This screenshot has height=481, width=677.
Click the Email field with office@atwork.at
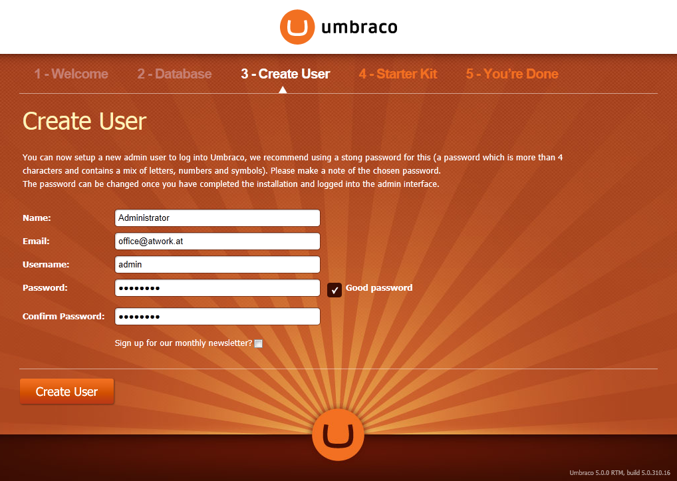point(217,241)
